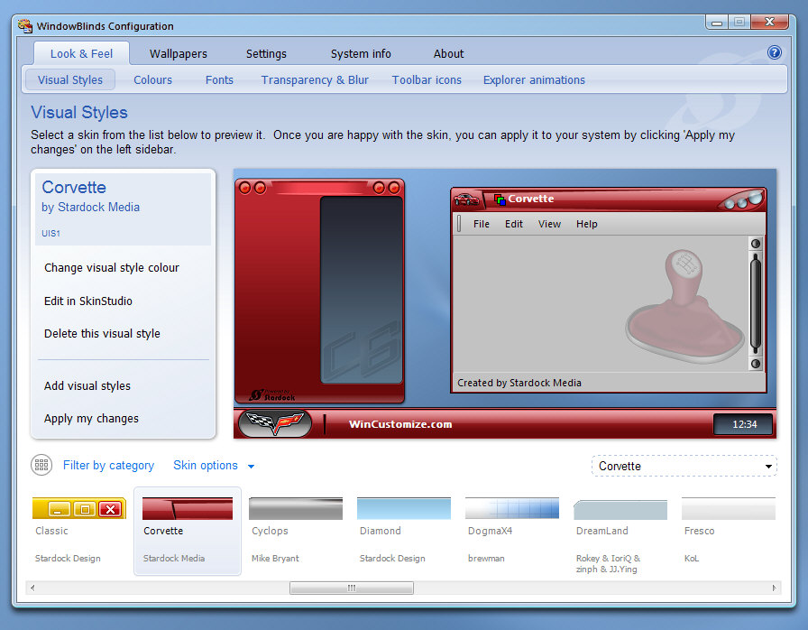Open the Corvette skin selection combo box
The image size is (808, 630).
[x=684, y=466]
